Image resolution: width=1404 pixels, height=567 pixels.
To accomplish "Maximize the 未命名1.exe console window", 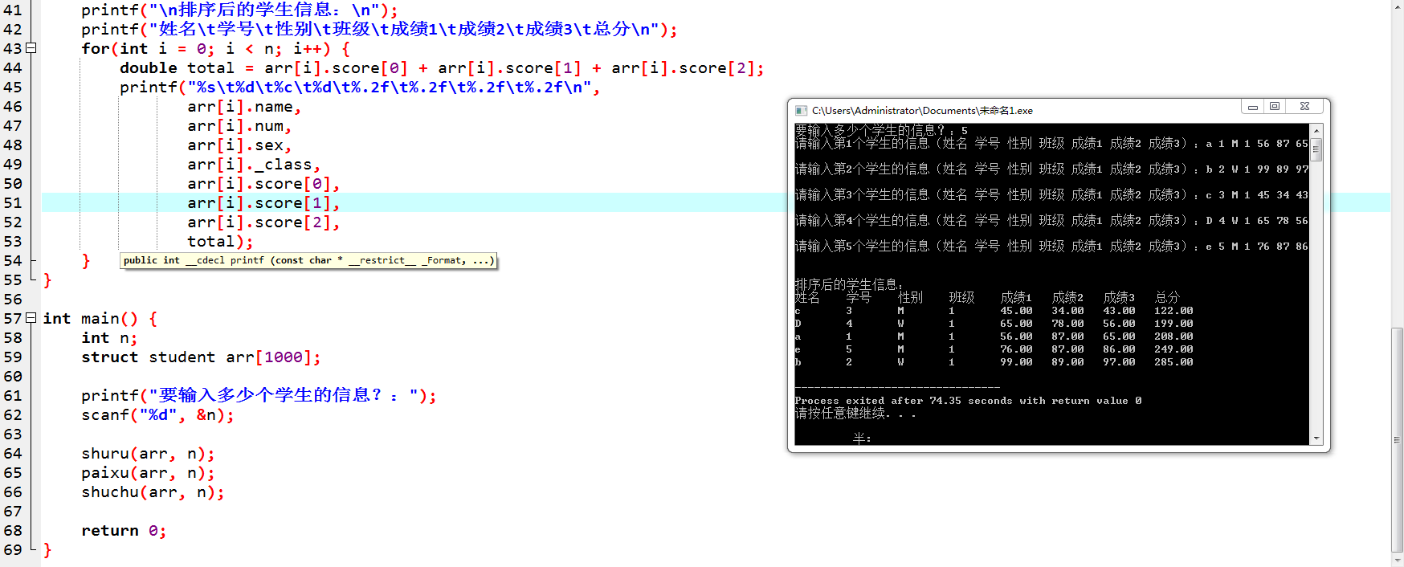I will click(1275, 106).
